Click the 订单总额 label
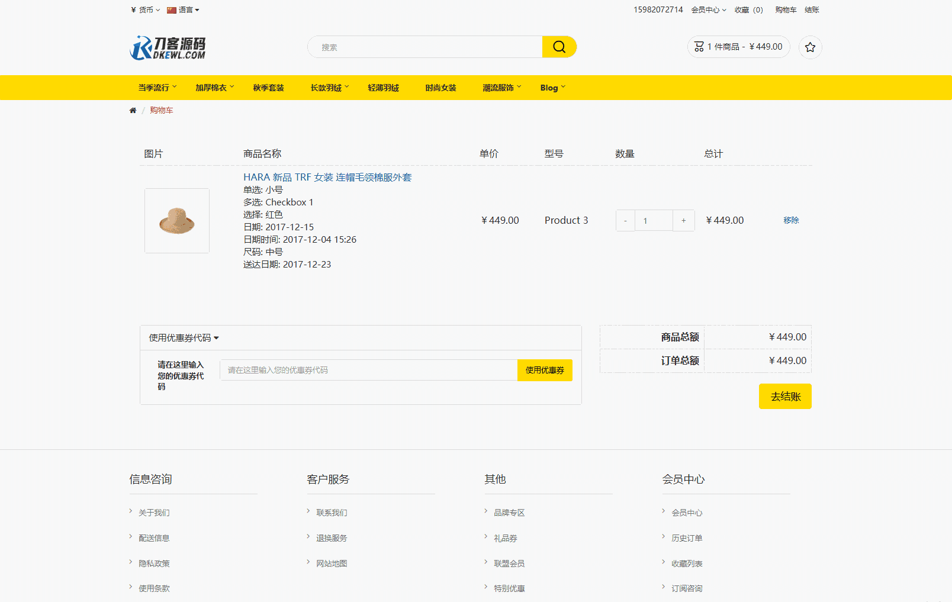This screenshot has height=602, width=952. pos(680,361)
